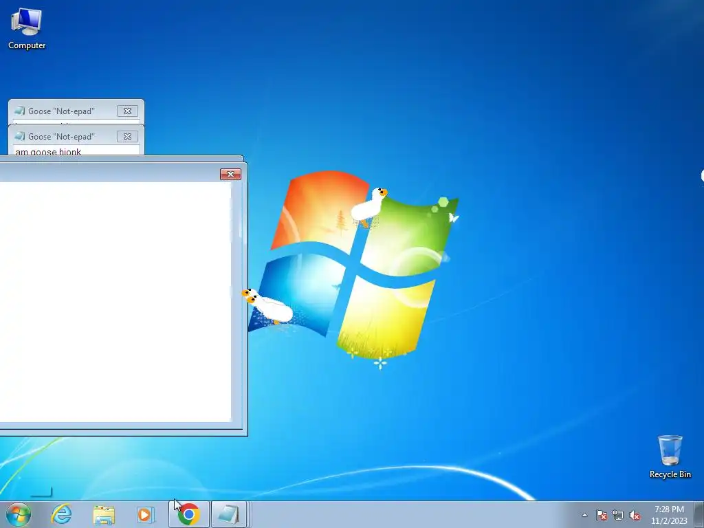Close the second Goose "Not-epad" window
This screenshot has width=704, height=528.
127,136
